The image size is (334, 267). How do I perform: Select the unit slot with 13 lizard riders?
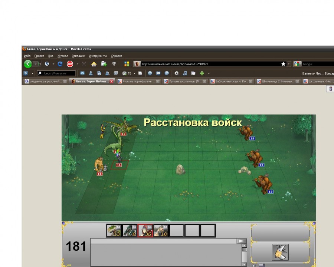tap(114, 231)
